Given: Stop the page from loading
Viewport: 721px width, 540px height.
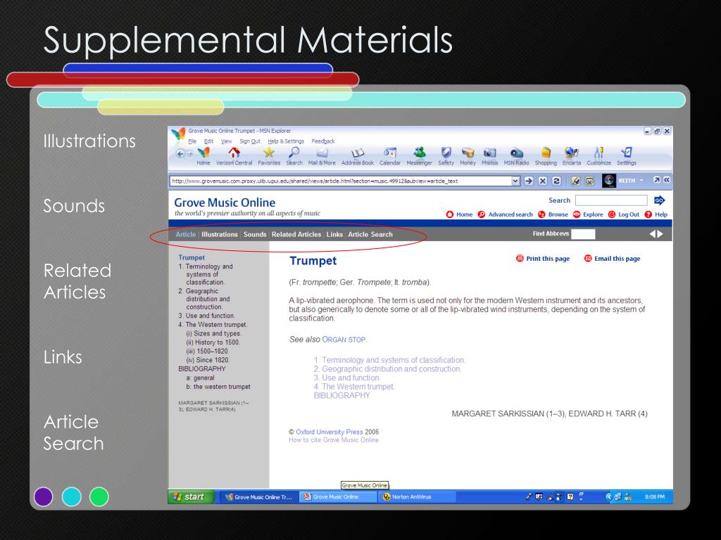Looking at the screenshot, I should click(x=543, y=181).
